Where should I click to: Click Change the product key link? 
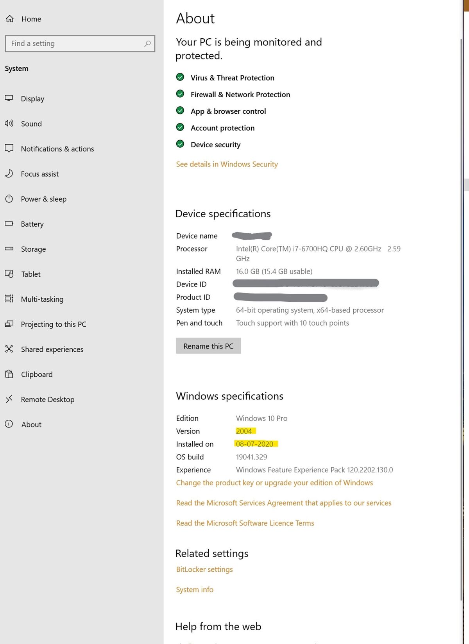point(274,483)
